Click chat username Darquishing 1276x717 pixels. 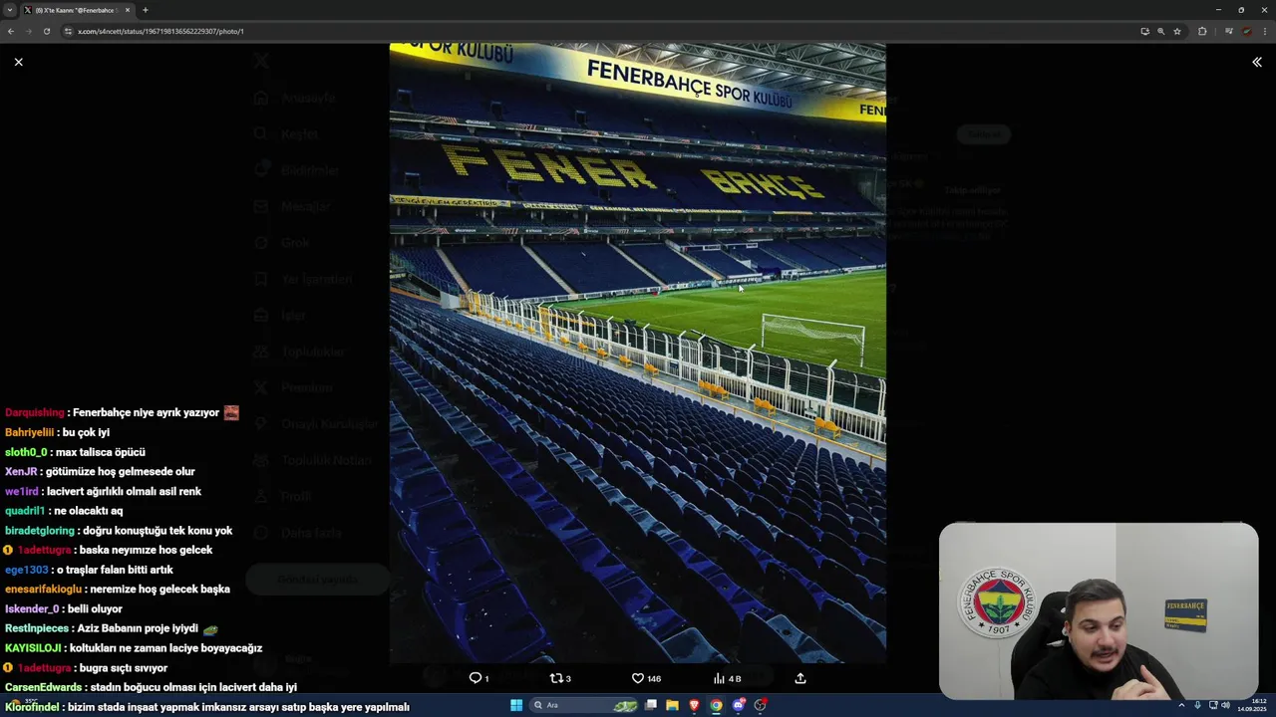[x=35, y=412]
